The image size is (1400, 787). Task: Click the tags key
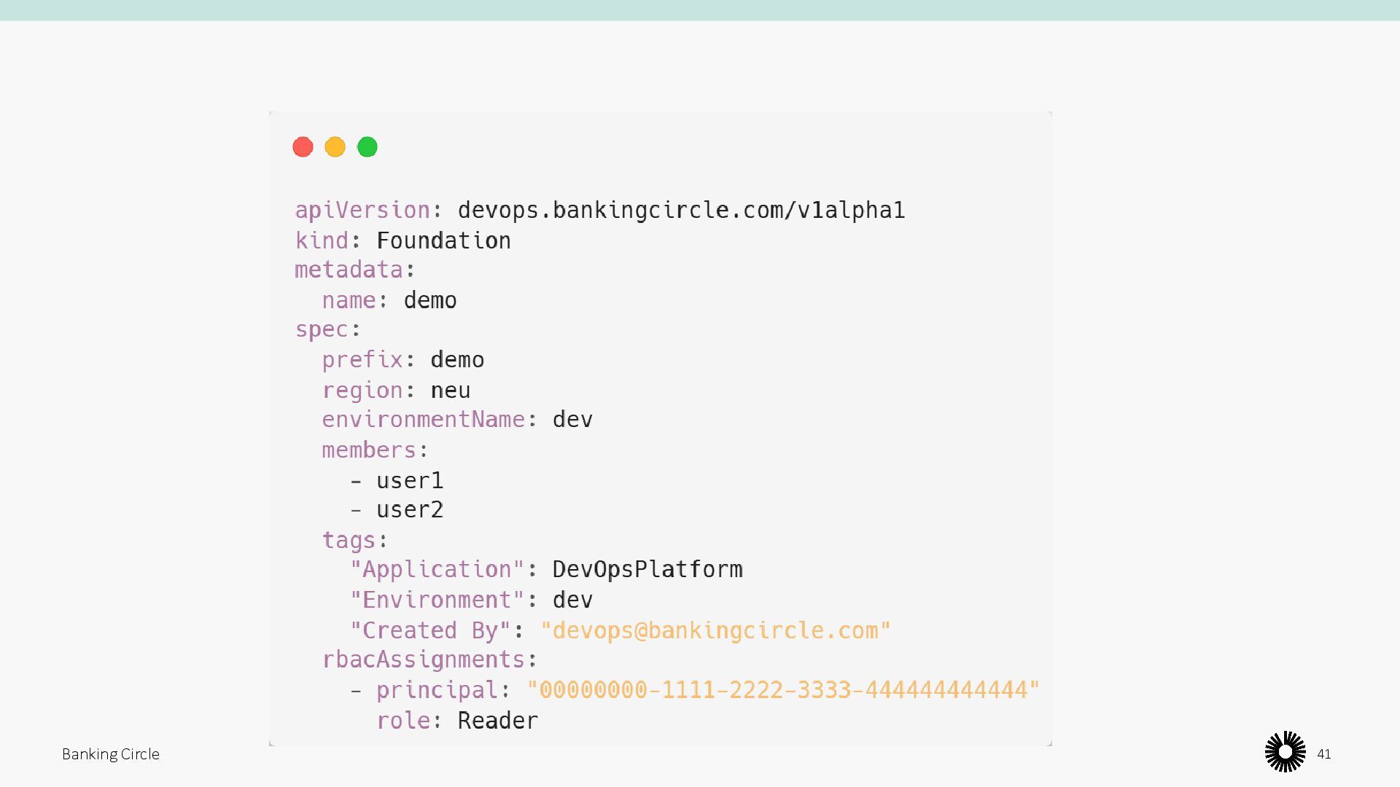[x=349, y=541]
